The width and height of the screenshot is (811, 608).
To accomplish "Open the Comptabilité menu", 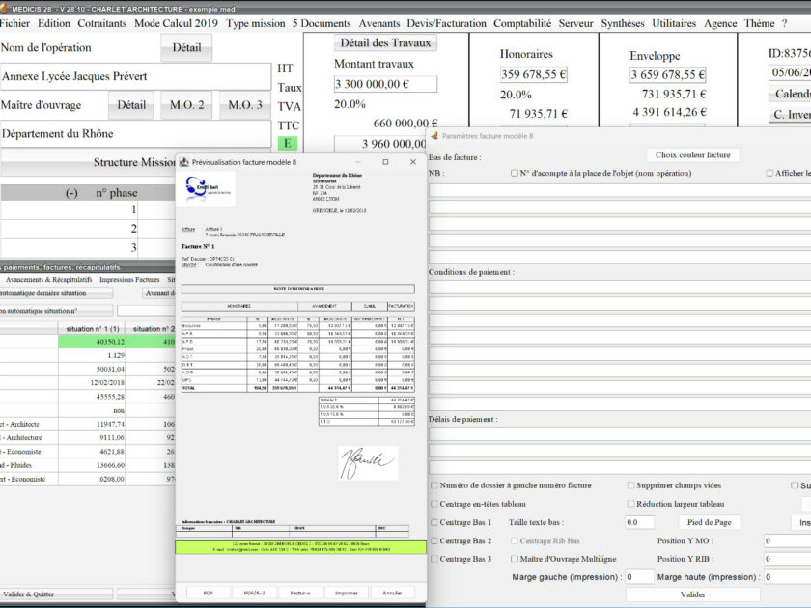I will click(x=522, y=23).
